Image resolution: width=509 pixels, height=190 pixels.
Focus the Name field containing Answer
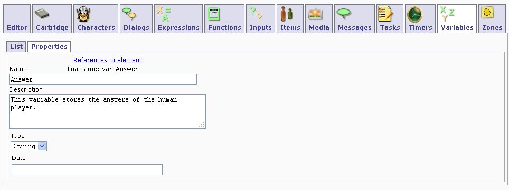103,79
